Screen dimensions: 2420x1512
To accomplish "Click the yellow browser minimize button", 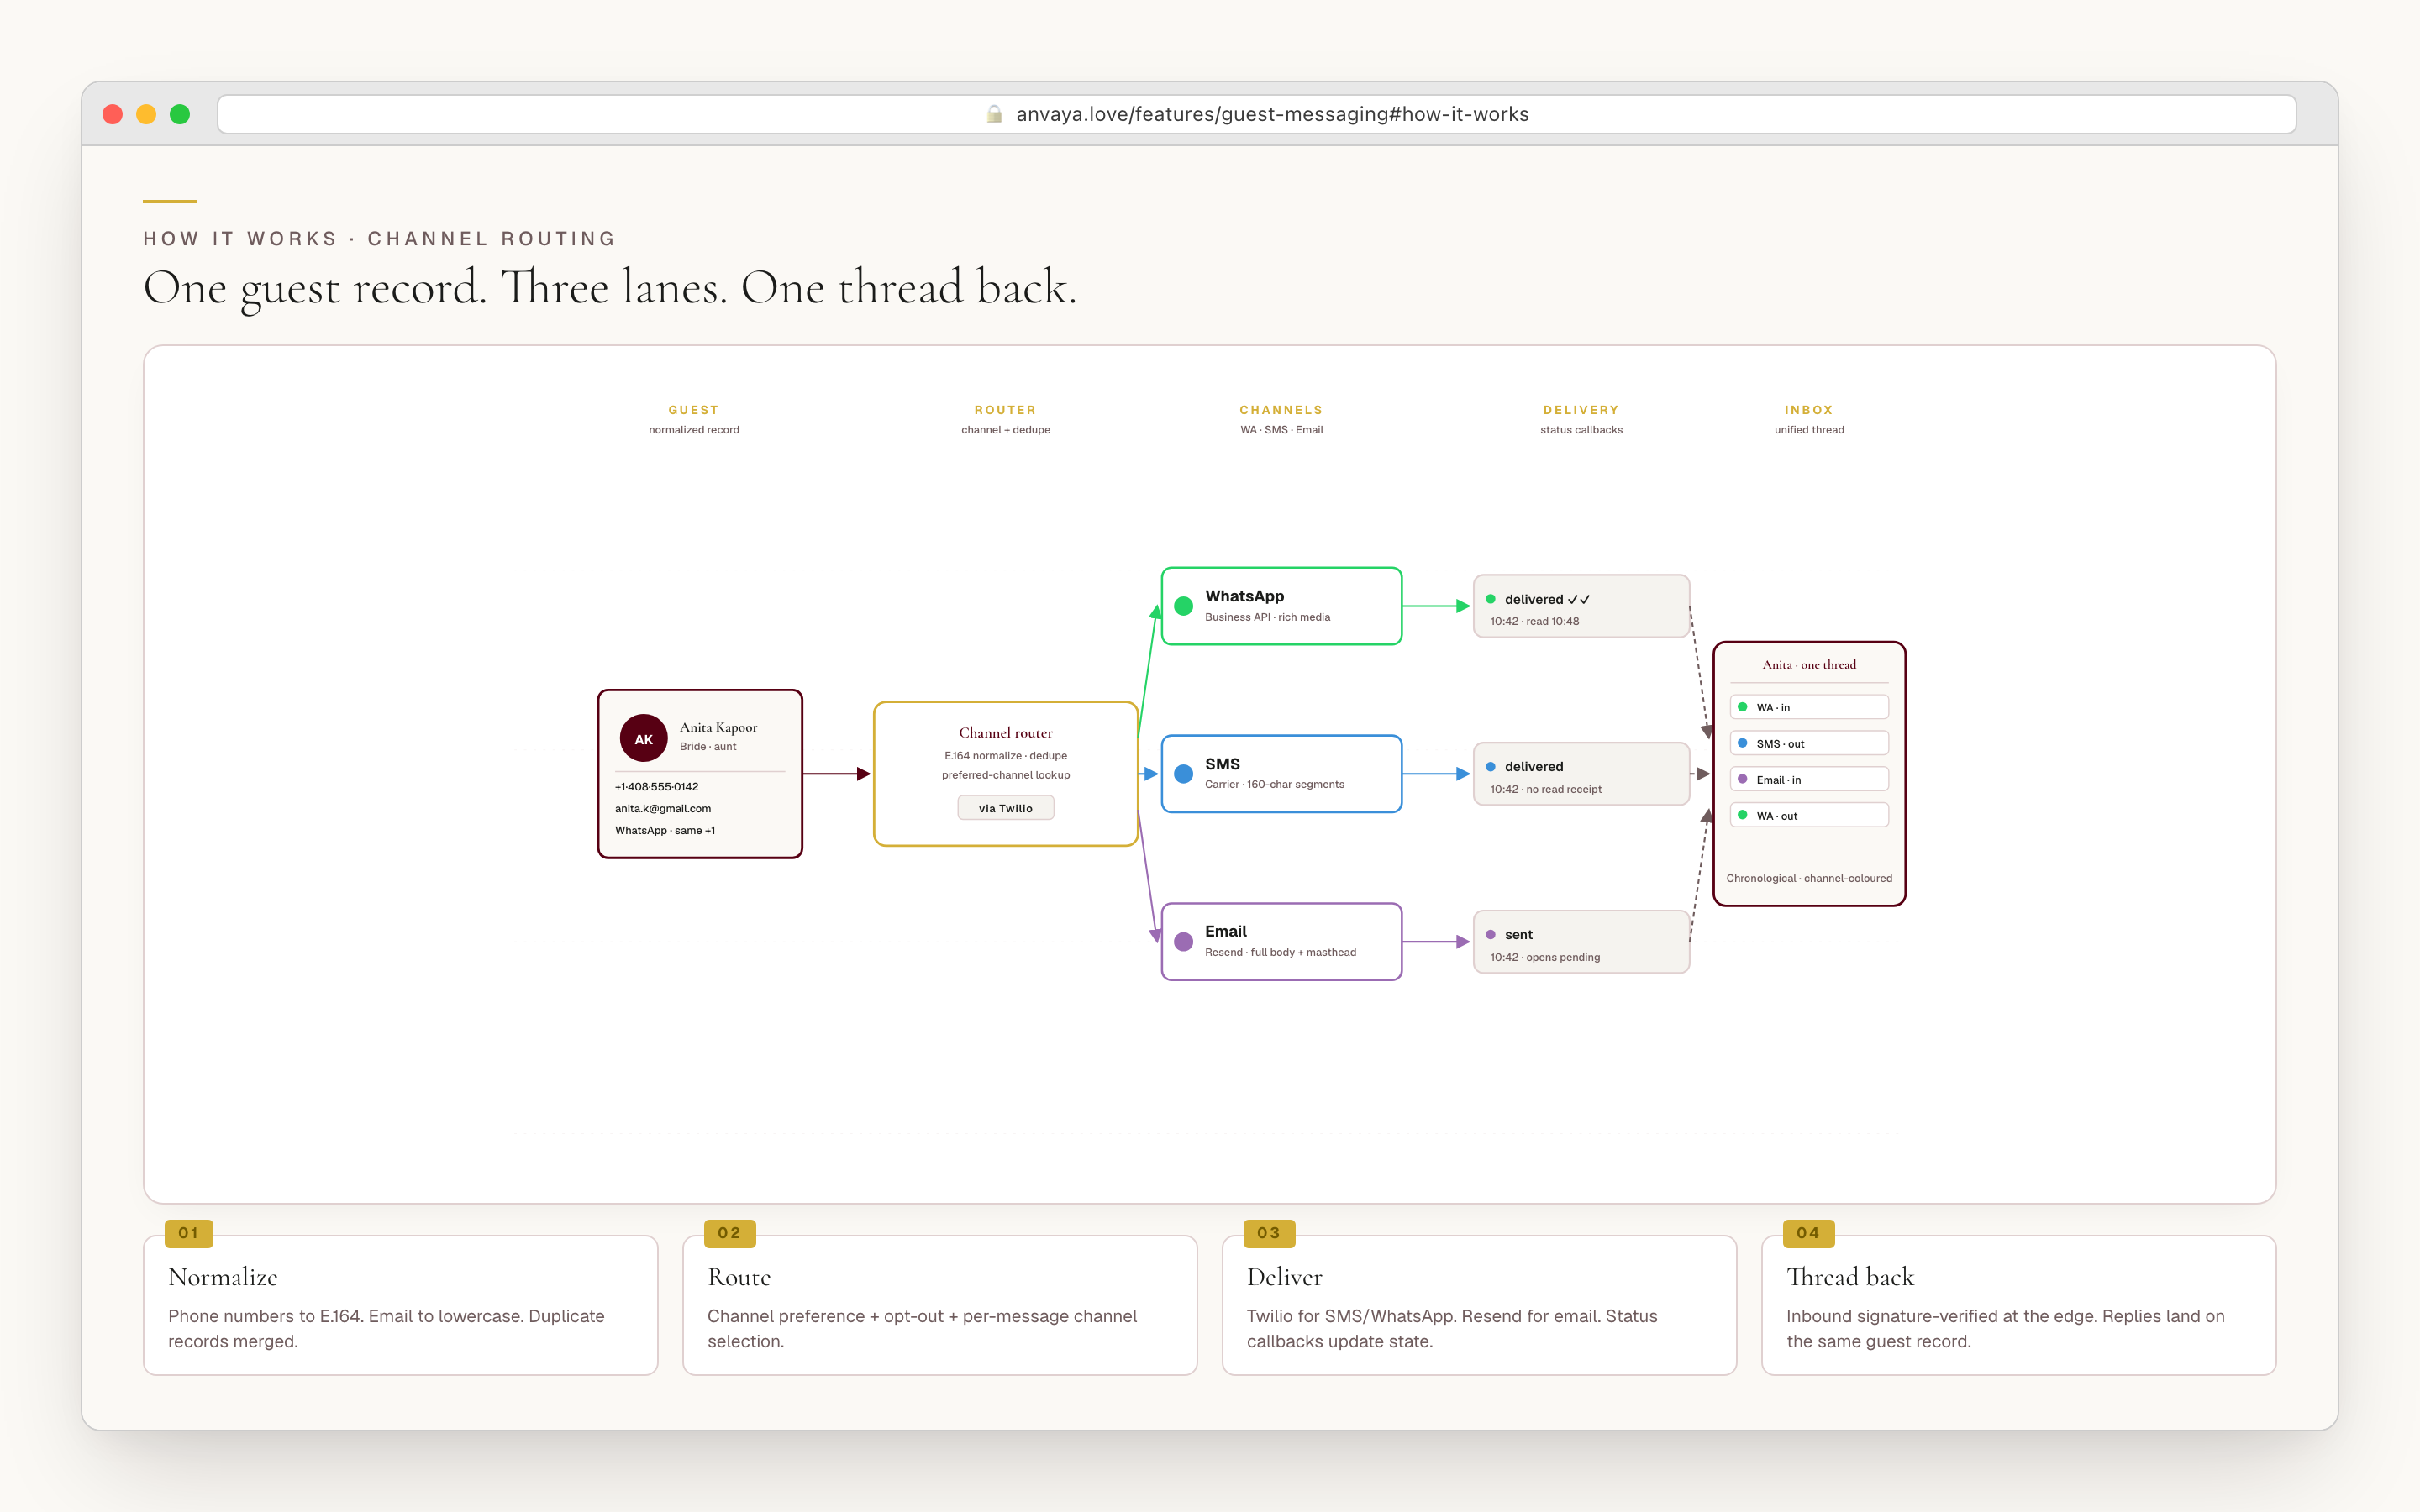I will click(146, 114).
